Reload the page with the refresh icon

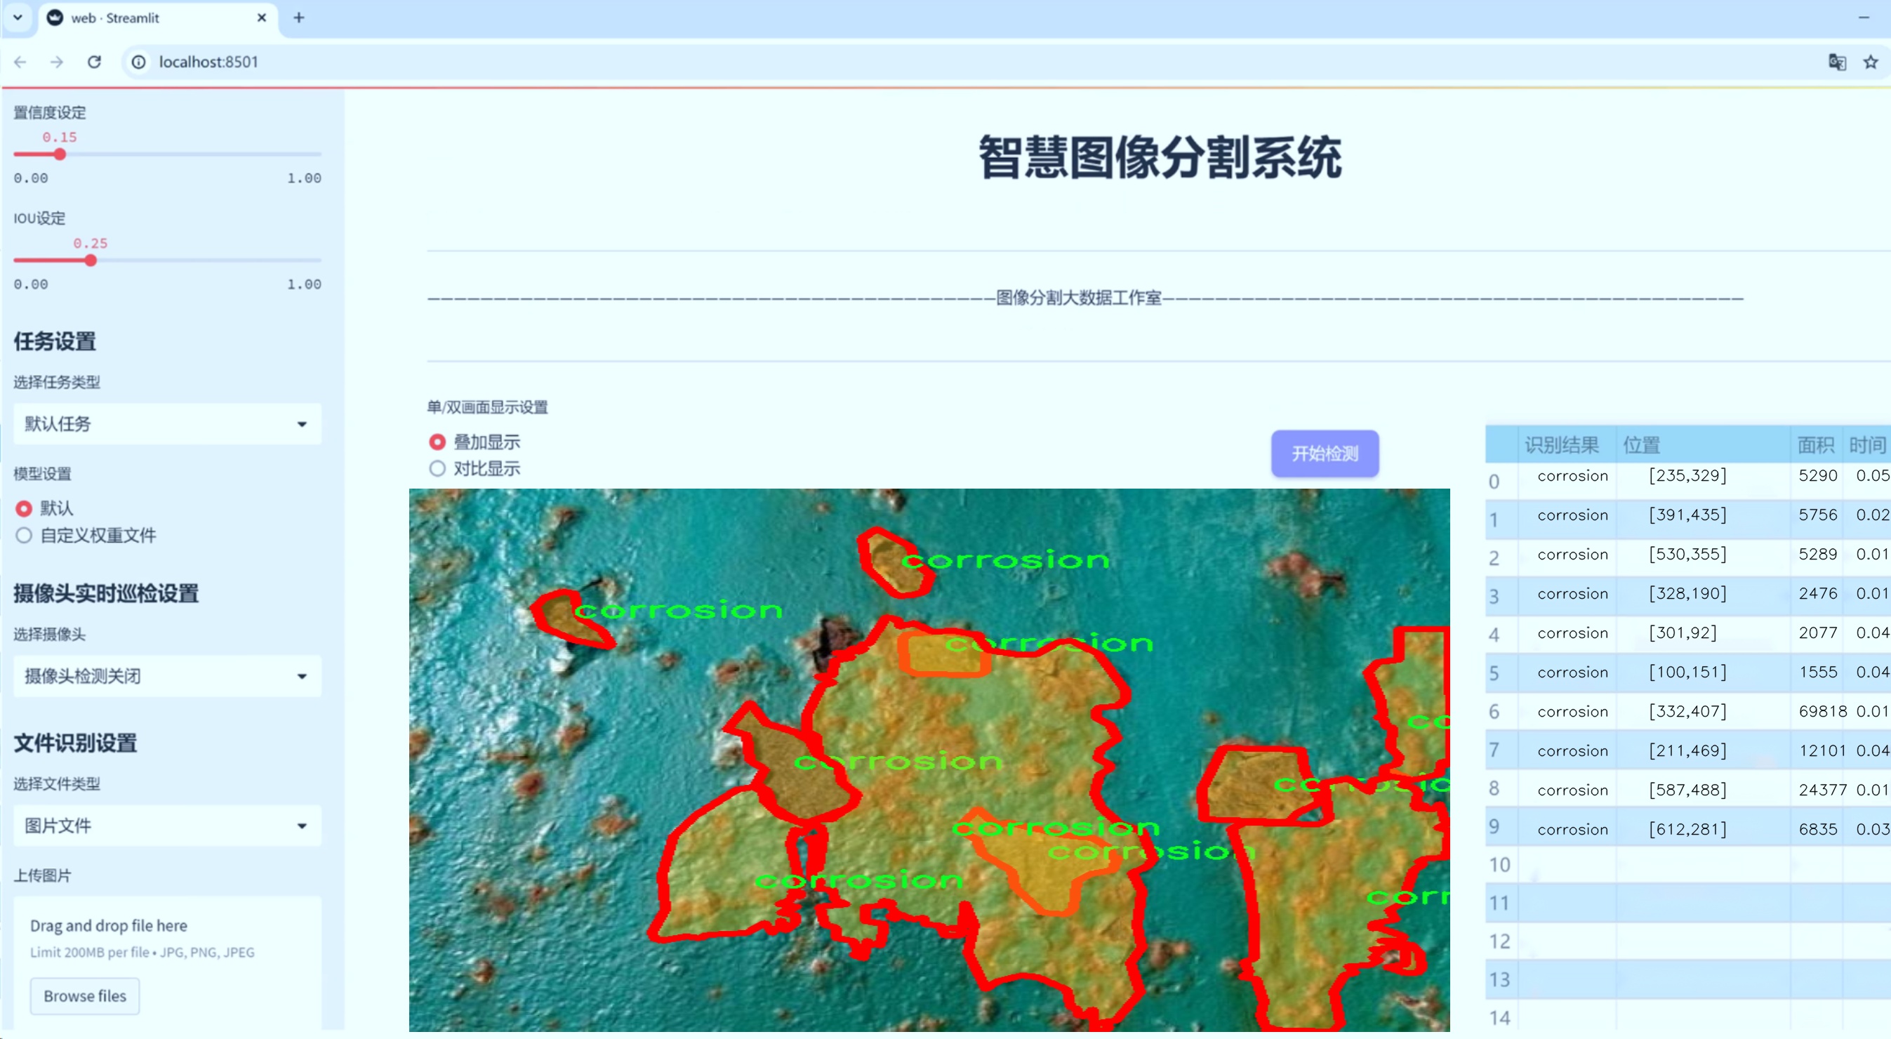tap(94, 62)
